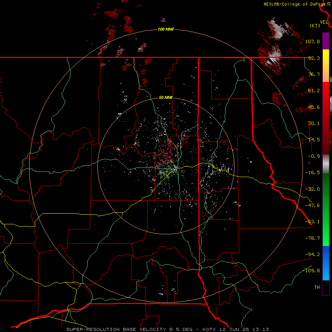Select the 14.5 scale value
332x332 pixels.
coord(314,140)
